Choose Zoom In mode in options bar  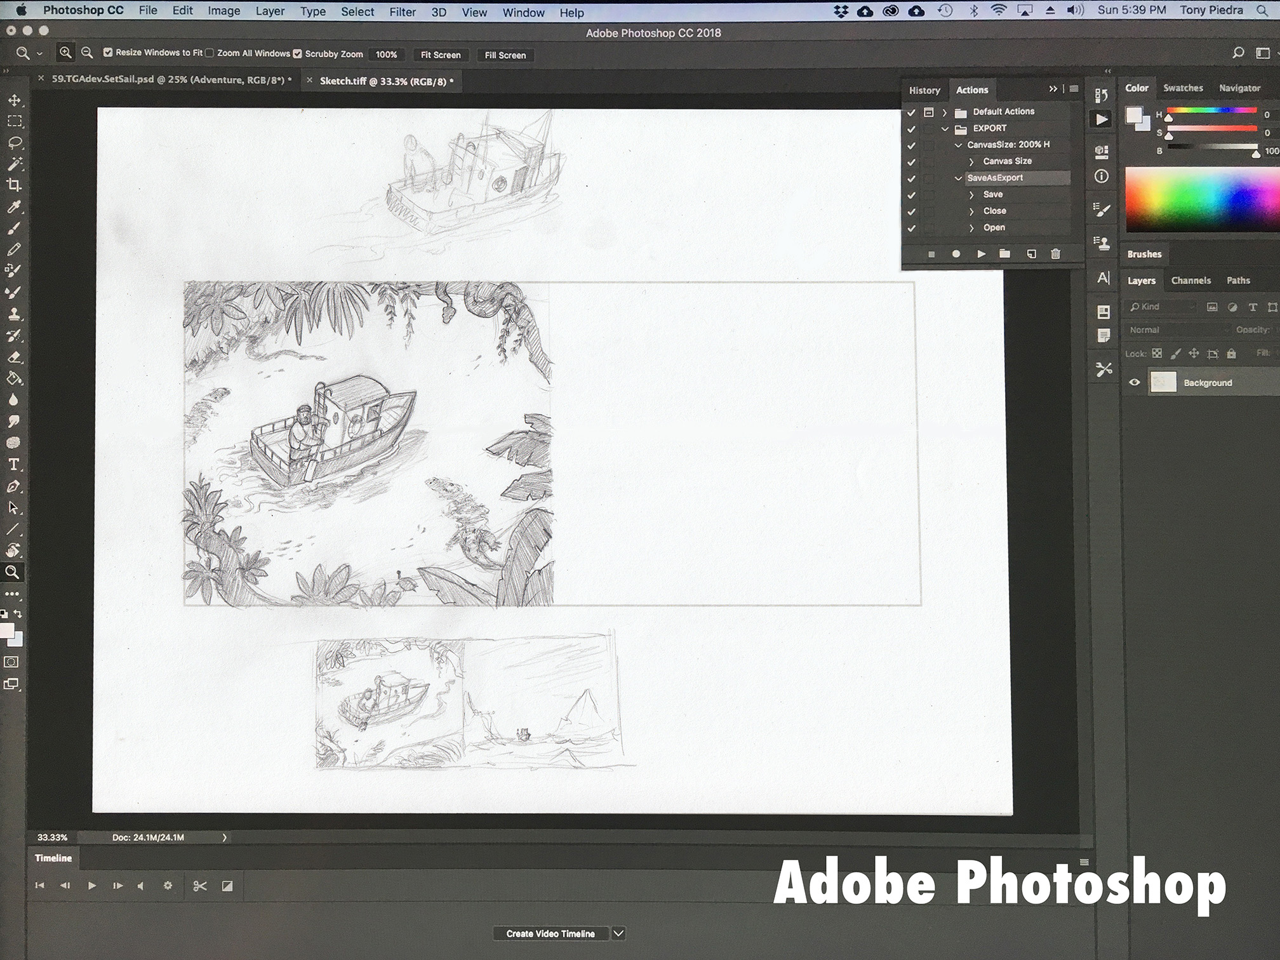[65, 53]
